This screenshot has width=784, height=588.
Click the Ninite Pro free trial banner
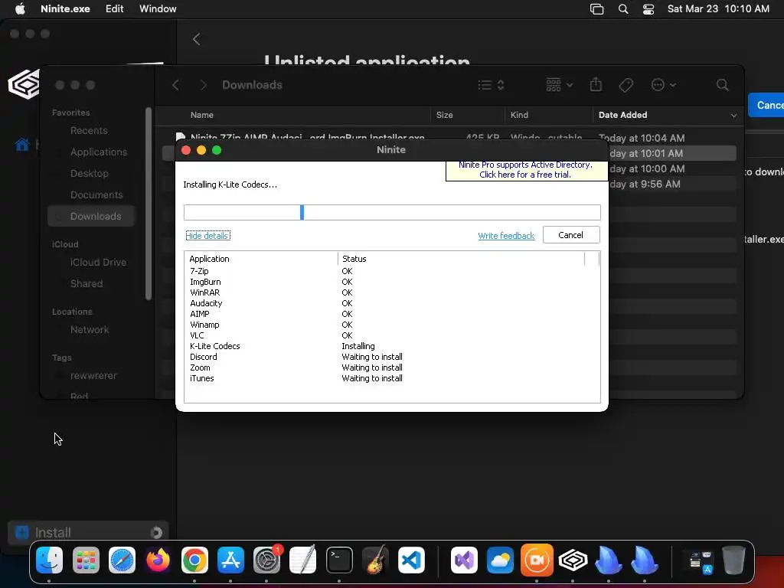click(525, 170)
